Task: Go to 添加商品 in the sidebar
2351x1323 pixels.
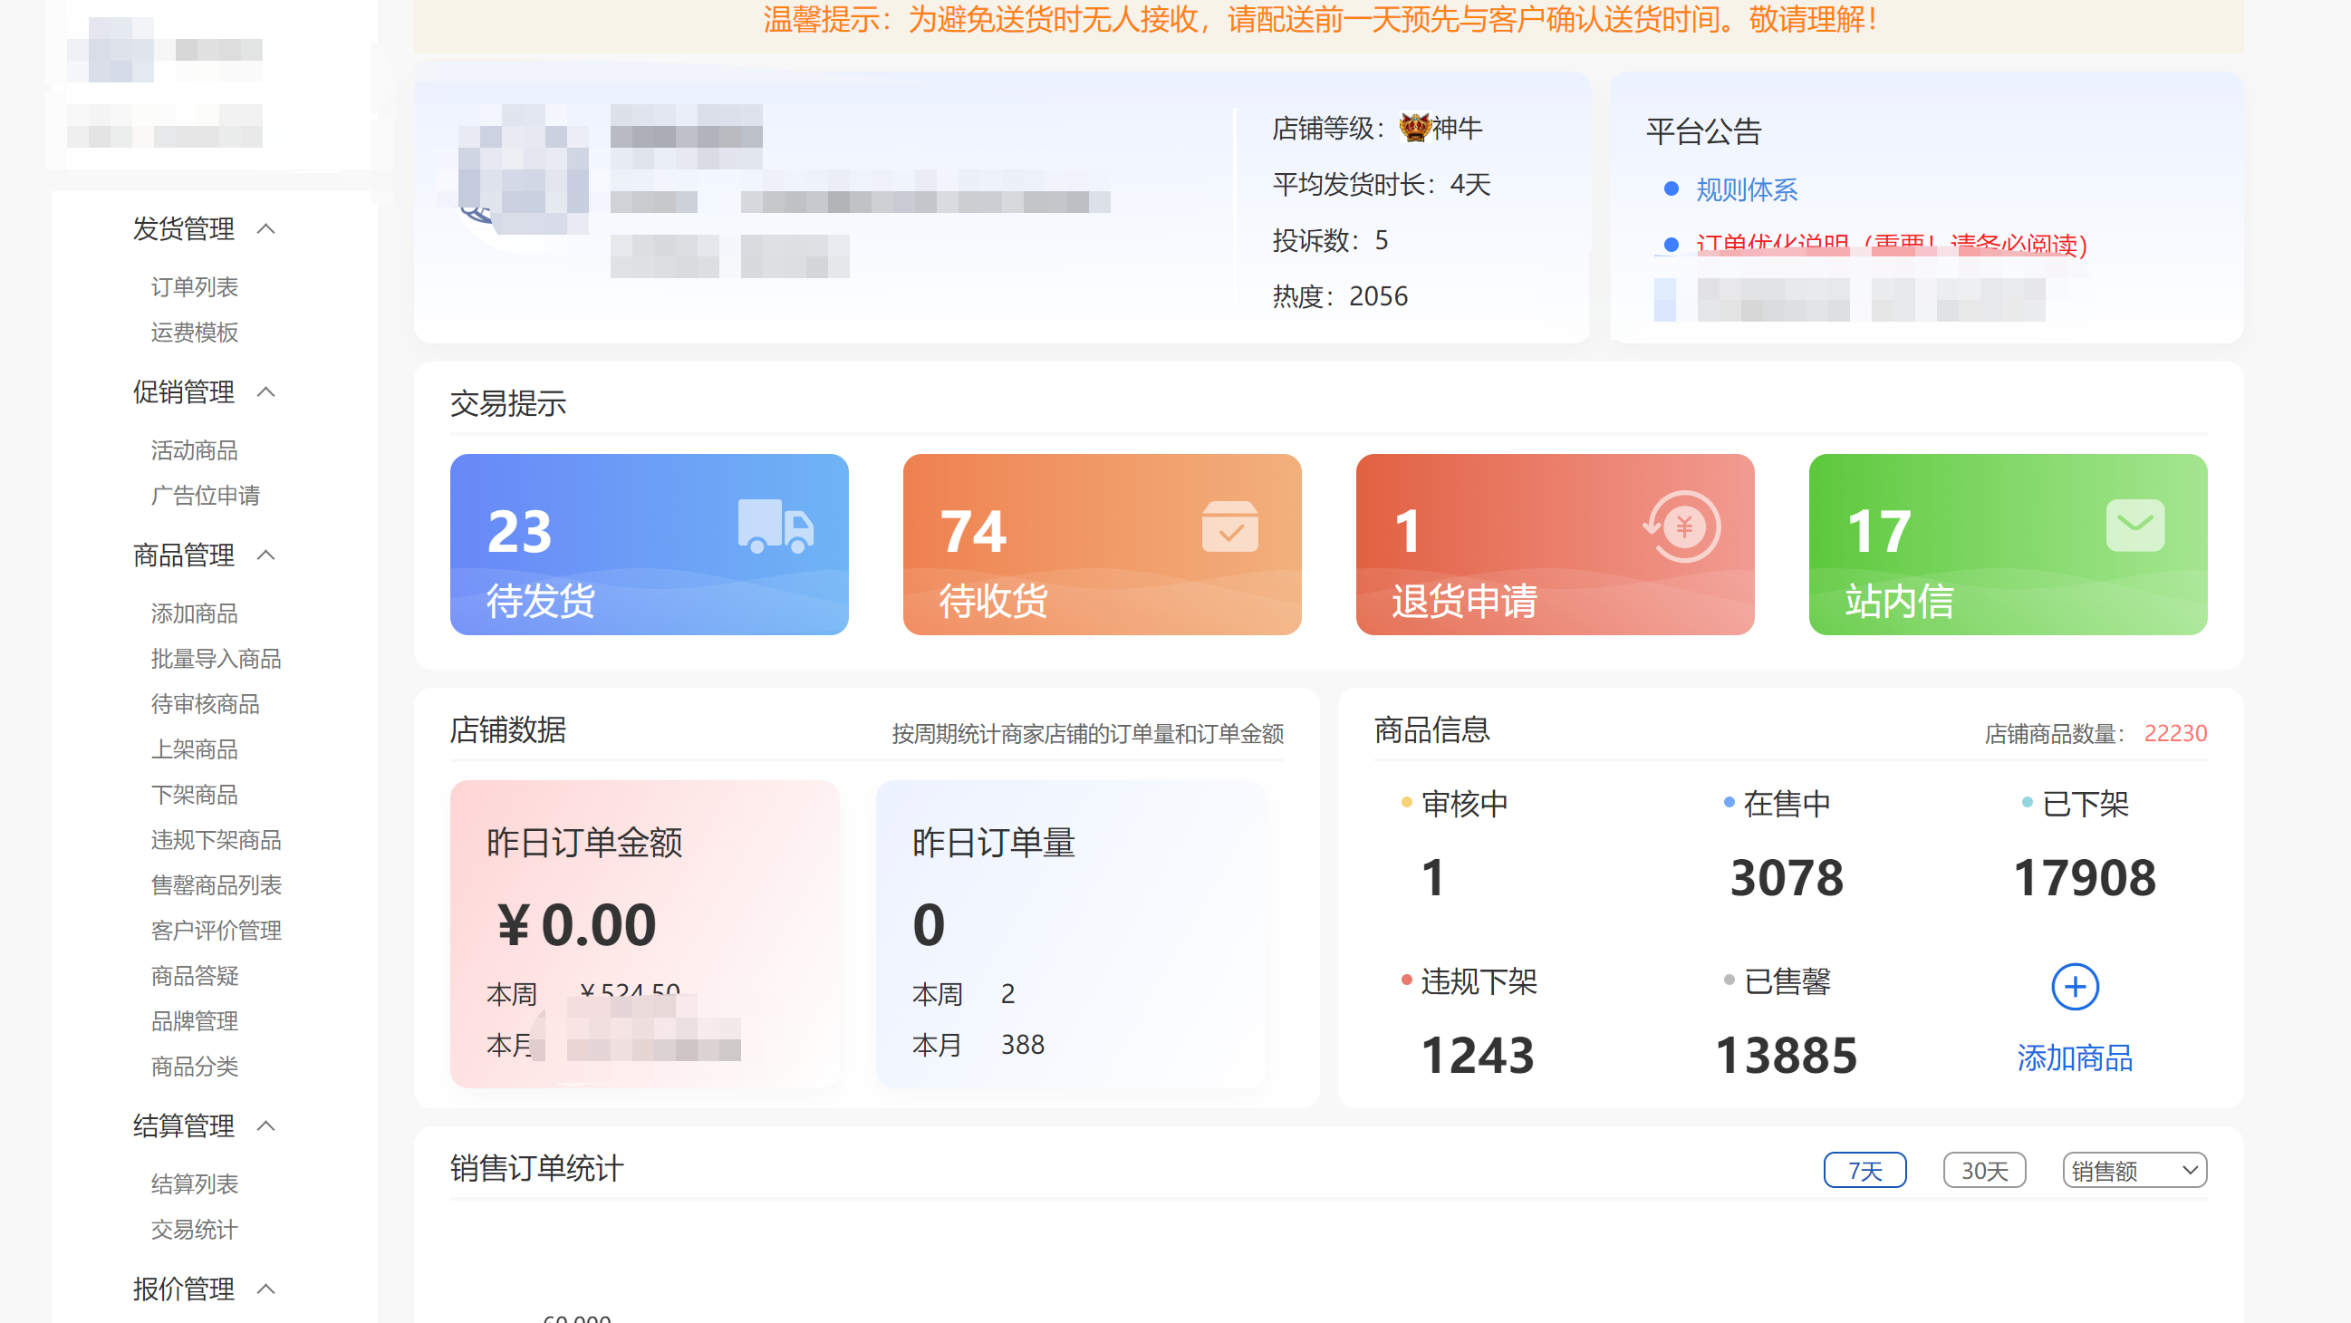Action: [x=195, y=613]
